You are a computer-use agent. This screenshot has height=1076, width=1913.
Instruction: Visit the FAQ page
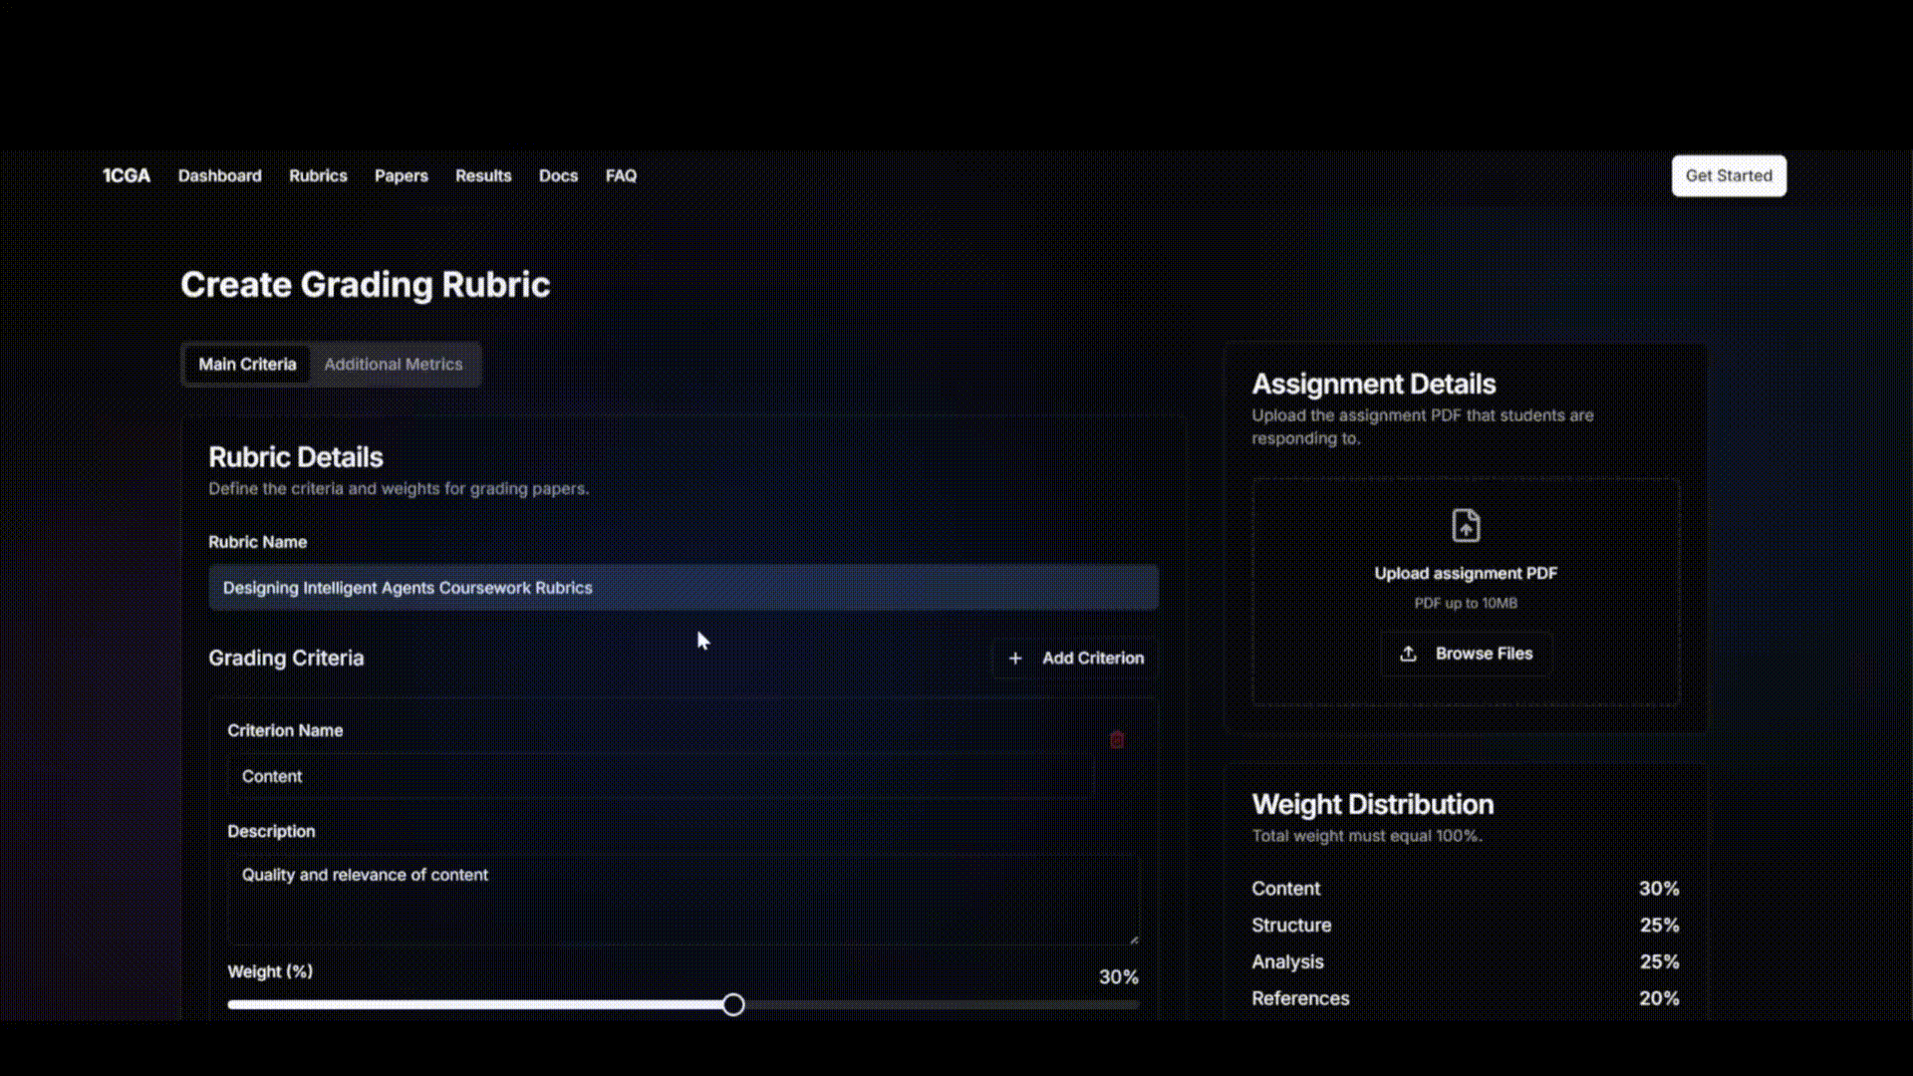pos(621,175)
